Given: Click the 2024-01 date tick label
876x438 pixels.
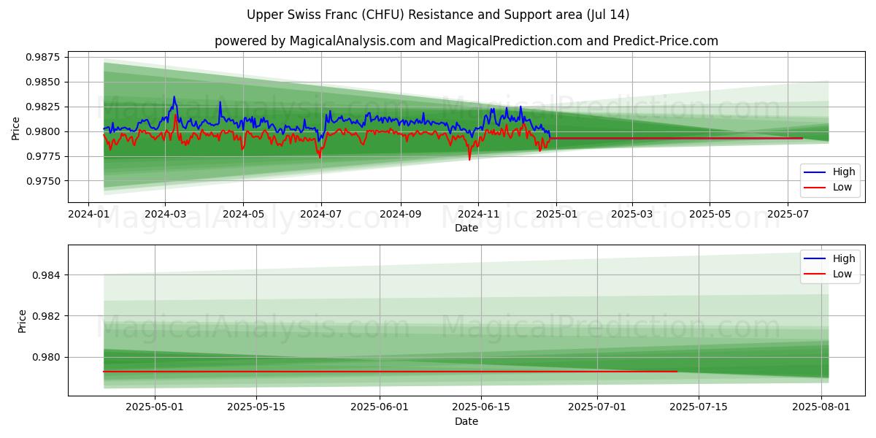Looking at the screenshot, I should coord(88,215).
